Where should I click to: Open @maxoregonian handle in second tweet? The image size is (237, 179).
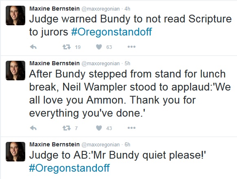pos(101,64)
